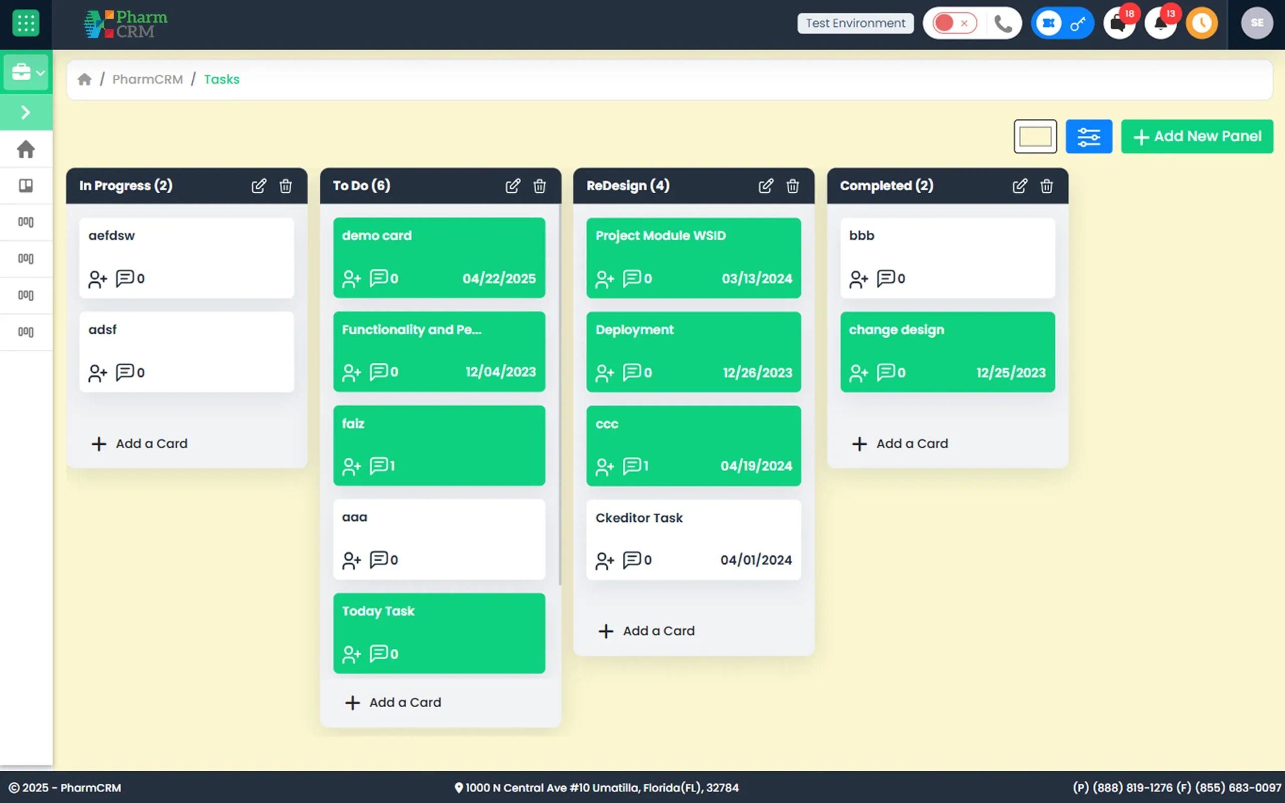
Task: Toggle the red recording switch in header
Action: (x=954, y=24)
